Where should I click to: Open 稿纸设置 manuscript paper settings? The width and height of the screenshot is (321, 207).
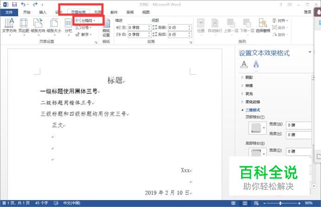(x=106, y=28)
